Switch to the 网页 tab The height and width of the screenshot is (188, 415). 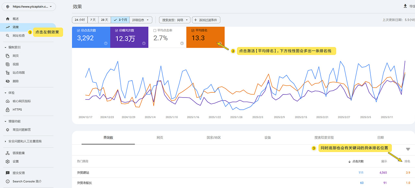pos(160,138)
